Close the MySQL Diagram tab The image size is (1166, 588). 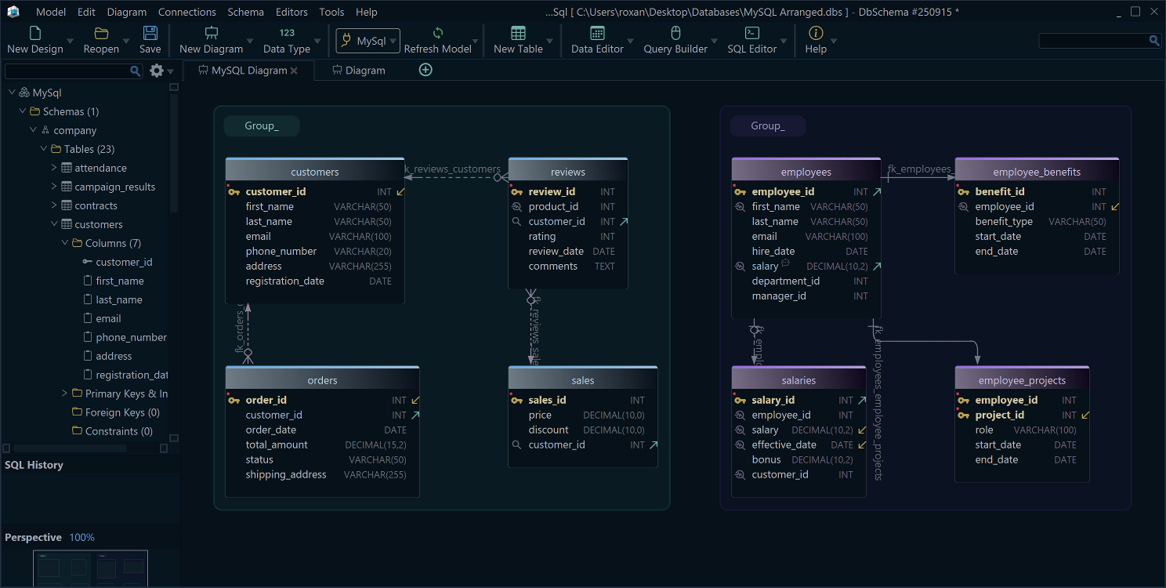pyautogui.click(x=294, y=71)
